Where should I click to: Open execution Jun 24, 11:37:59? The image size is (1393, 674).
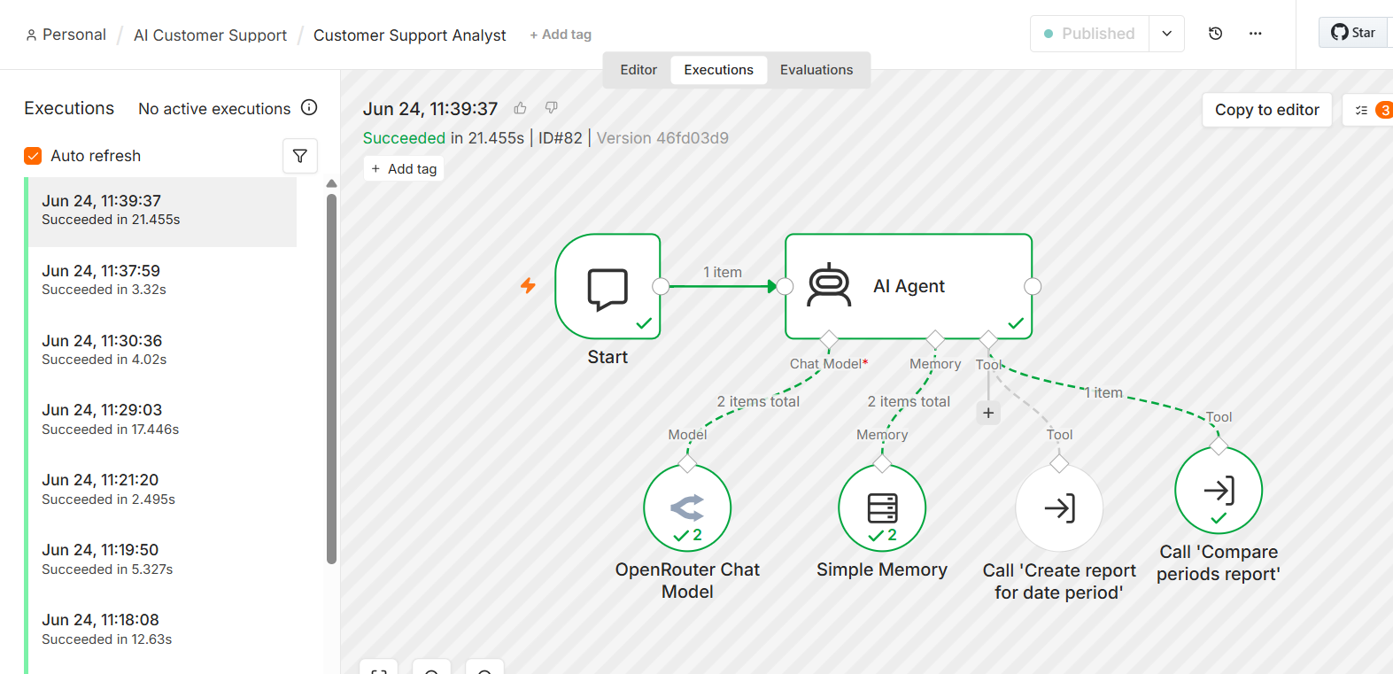[x=162, y=280]
